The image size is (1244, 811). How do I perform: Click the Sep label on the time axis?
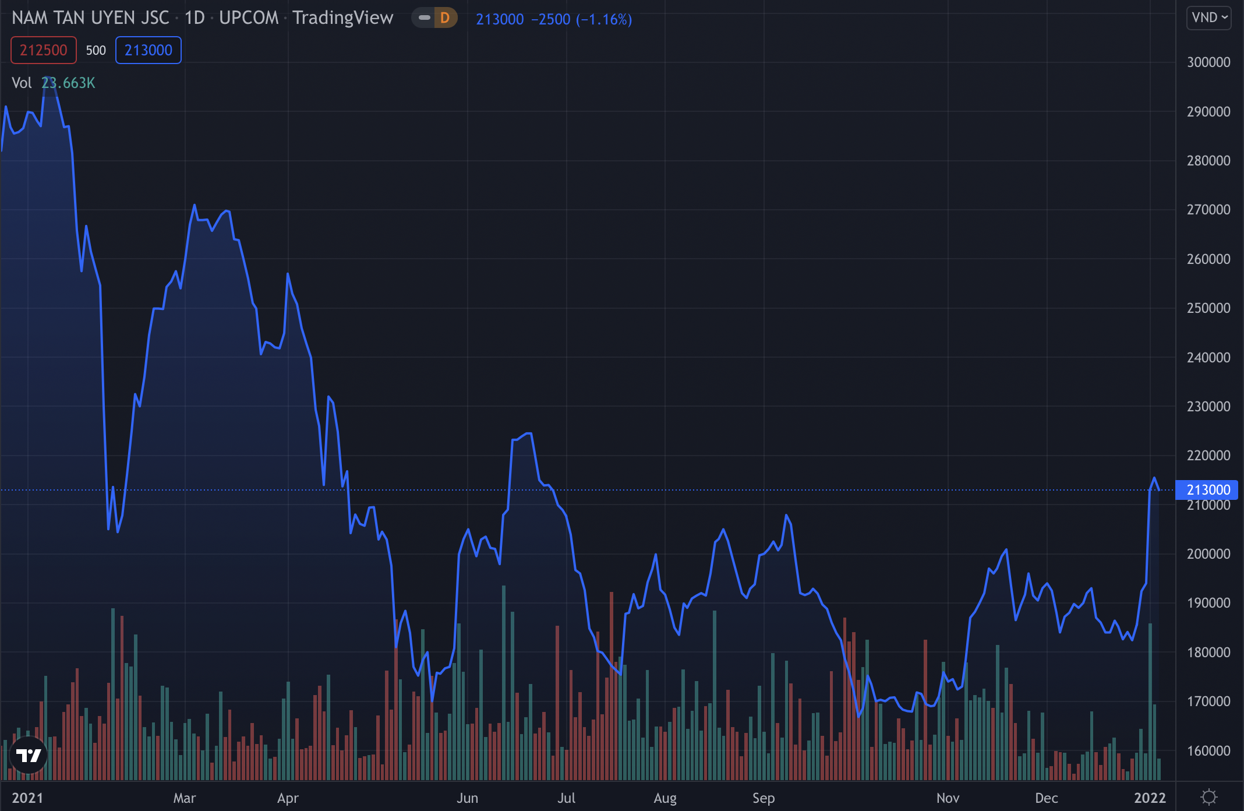pyautogui.click(x=763, y=798)
